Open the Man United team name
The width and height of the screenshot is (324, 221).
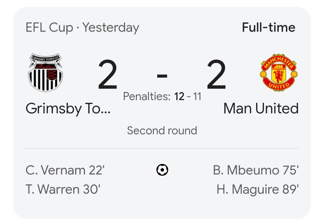coord(261,108)
